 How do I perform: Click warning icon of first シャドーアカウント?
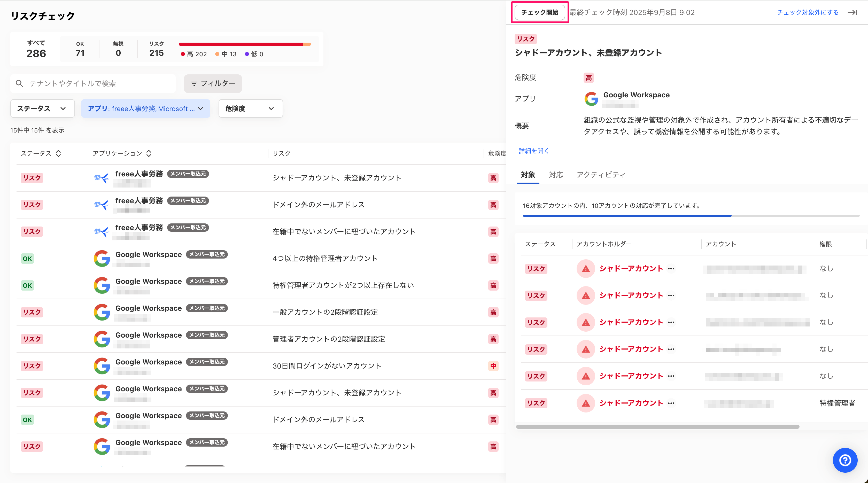tap(586, 269)
